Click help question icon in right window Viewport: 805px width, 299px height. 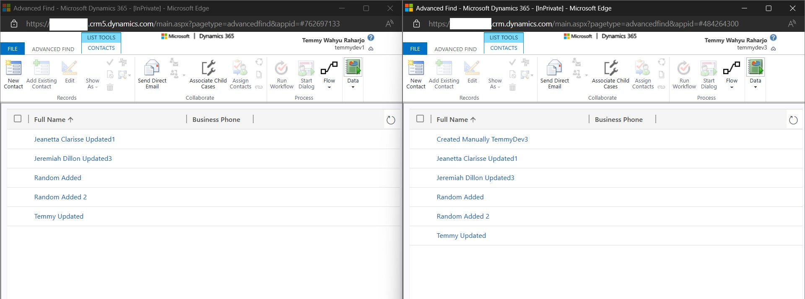[x=774, y=38]
